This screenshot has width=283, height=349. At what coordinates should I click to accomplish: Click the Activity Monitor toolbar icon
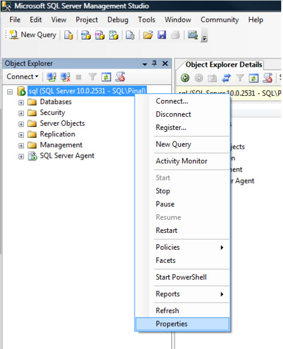pos(192,35)
